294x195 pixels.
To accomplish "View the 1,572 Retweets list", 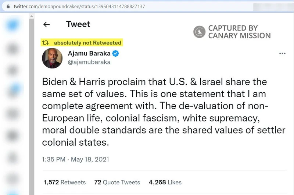I will 64,182.
